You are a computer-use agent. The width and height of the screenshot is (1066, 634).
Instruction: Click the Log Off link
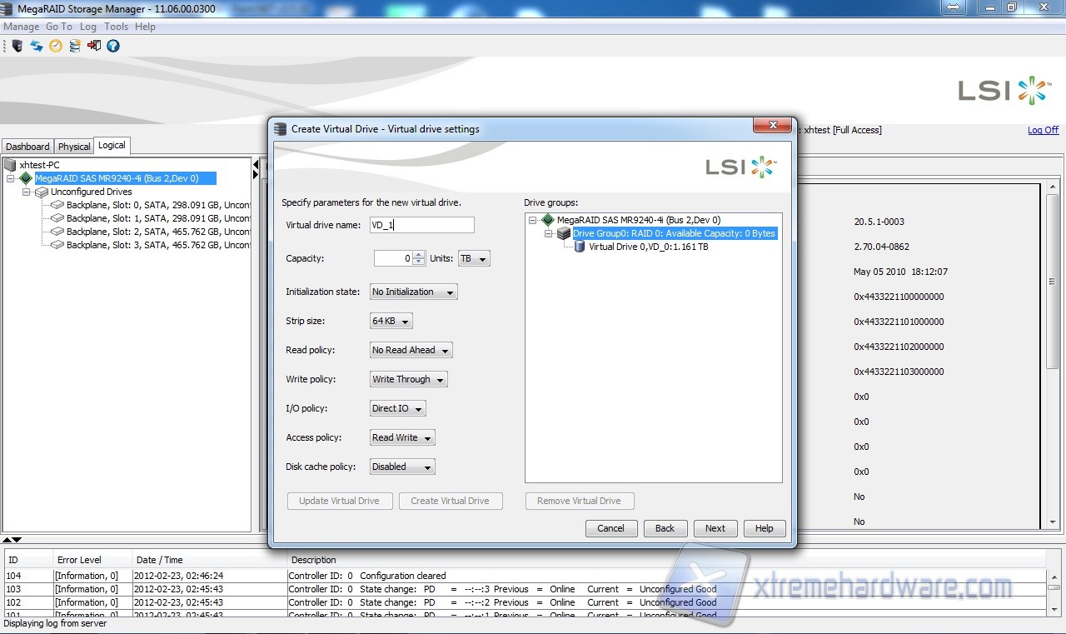pyautogui.click(x=1043, y=130)
